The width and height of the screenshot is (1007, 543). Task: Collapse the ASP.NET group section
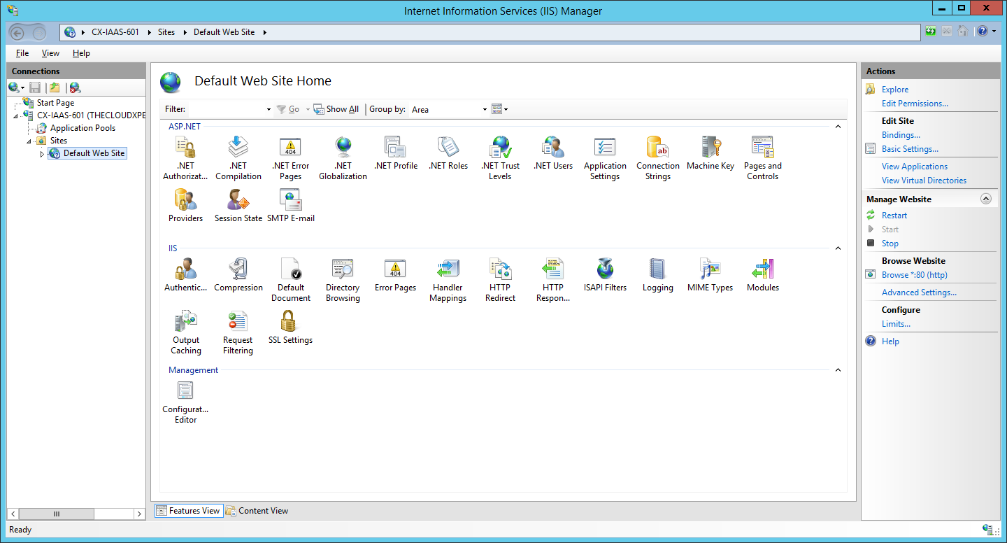(838, 127)
